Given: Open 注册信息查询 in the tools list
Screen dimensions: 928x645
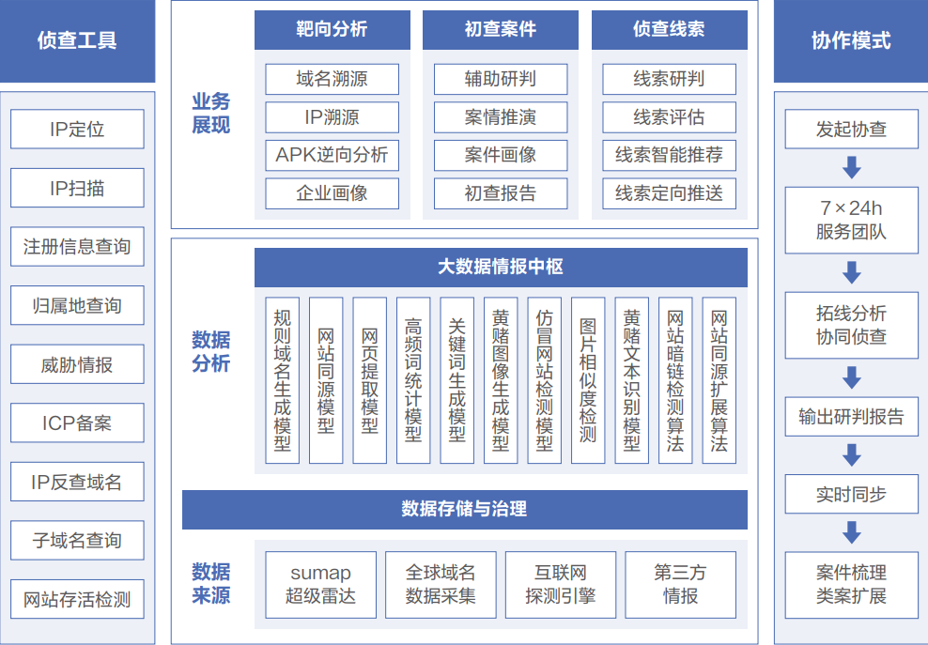Looking at the screenshot, I should (77, 247).
